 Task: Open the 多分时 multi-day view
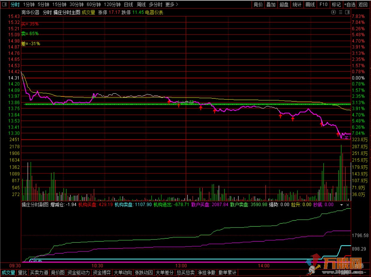(156, 4)
